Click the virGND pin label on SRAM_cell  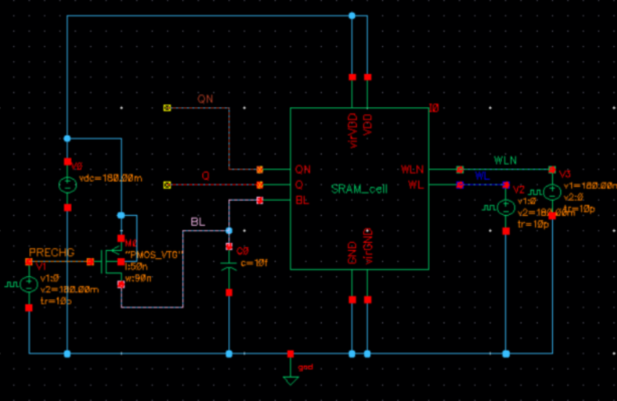tap(368, 247)
